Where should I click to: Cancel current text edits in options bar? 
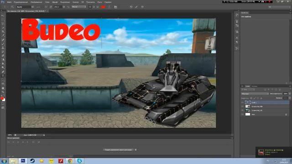click(x=131, y=7)
